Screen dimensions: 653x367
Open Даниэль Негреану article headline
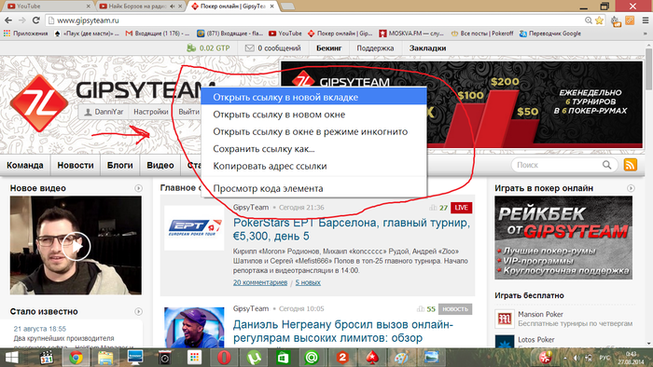pyautogui.click(x=343, y=331)
